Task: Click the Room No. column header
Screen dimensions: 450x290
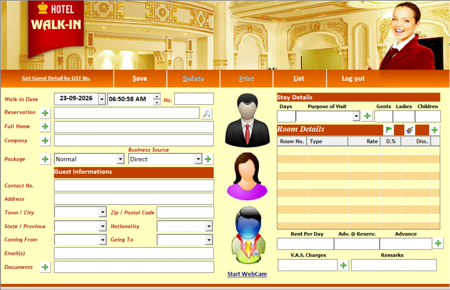Action: (292, 141)
